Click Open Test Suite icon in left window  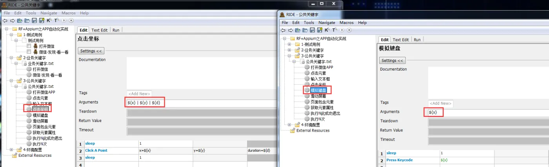[20, 20]
